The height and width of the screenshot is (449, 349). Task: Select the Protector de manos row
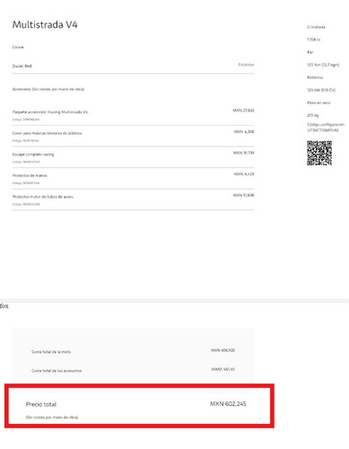133,179
